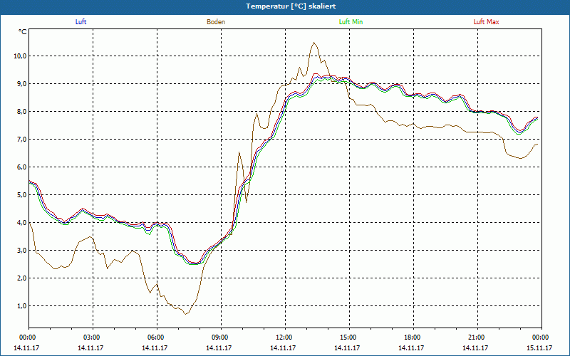
Task: Click the Luft Max curve's low point near 08:00
Action: pyautogui.click(x=197, y=263)
